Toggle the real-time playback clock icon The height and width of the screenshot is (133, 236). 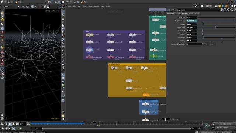coord(14,129)
